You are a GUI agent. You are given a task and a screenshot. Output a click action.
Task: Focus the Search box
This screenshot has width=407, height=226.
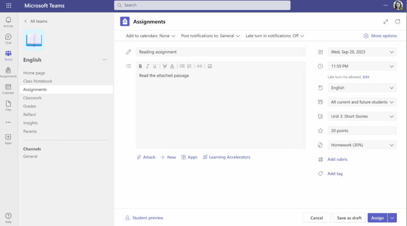(x=202, y=5)
